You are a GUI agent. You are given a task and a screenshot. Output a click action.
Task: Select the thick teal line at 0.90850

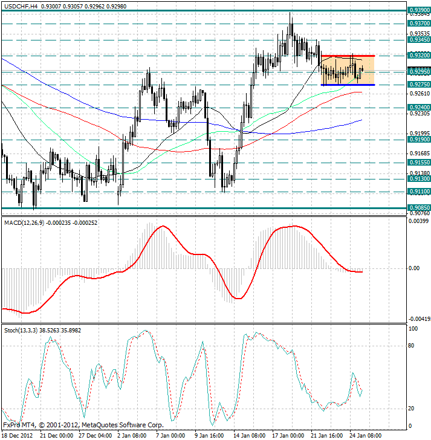coord(204,208)
